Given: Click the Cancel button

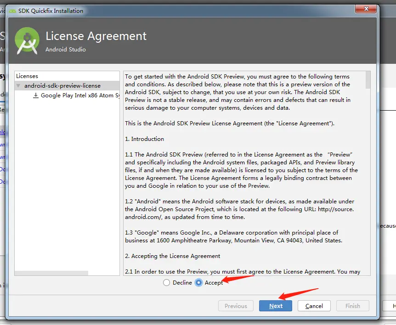Looking at the screenshot, I should (314, 306).
